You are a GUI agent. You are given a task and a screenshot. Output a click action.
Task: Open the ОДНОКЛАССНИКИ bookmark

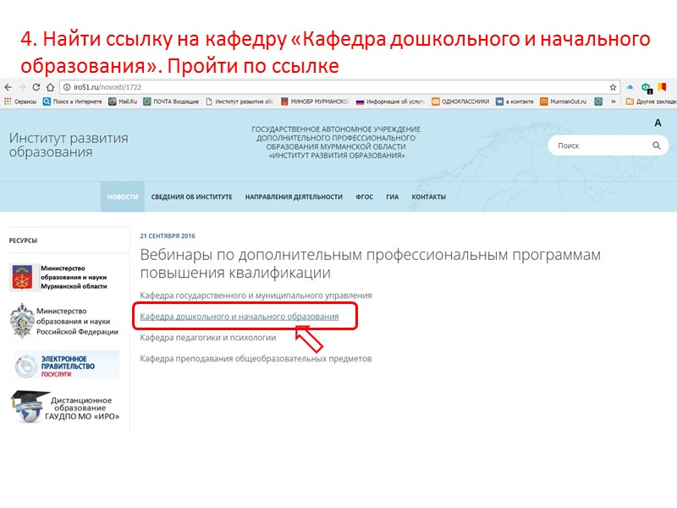point(460,102)
